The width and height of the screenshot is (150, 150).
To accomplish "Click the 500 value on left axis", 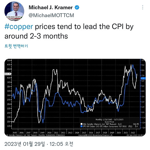I will point(9,60).
